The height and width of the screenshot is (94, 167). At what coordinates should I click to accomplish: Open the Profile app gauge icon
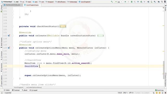click(x=138, y=2)
